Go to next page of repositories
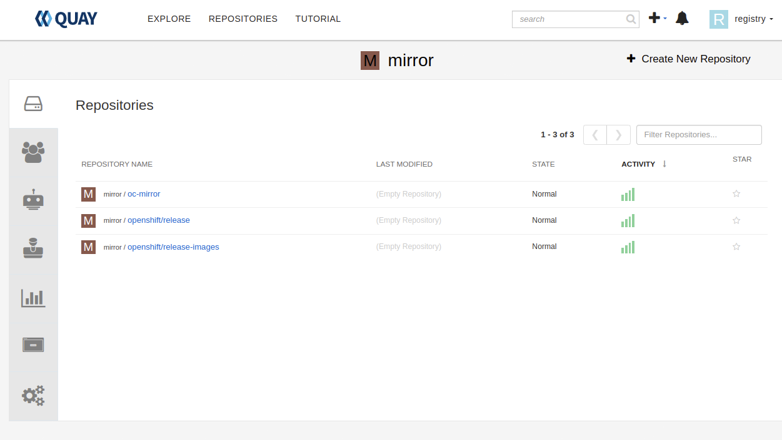Screen dimensions: 782x440 (x=619, y=135)
